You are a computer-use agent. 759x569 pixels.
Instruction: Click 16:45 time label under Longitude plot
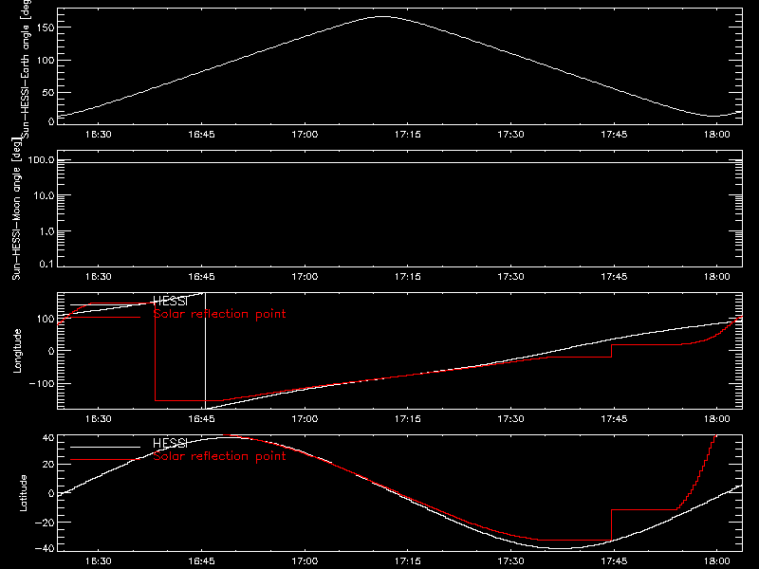[201, 418]
